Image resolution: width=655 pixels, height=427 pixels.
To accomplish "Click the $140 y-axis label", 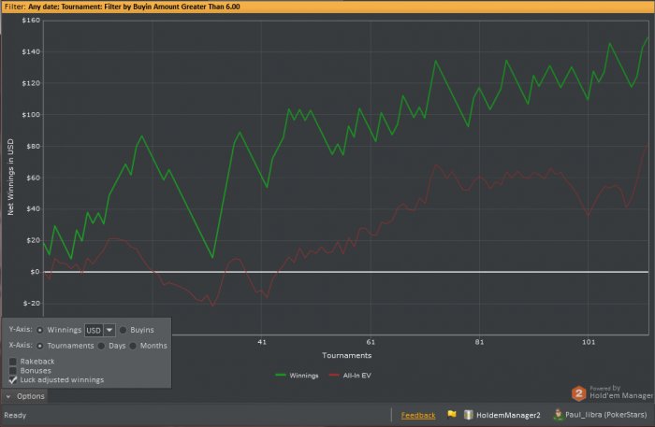I will coord(31,51).
